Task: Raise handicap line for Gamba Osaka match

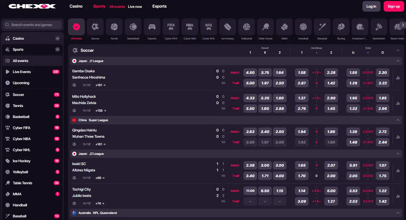Action: pos(316,69)
